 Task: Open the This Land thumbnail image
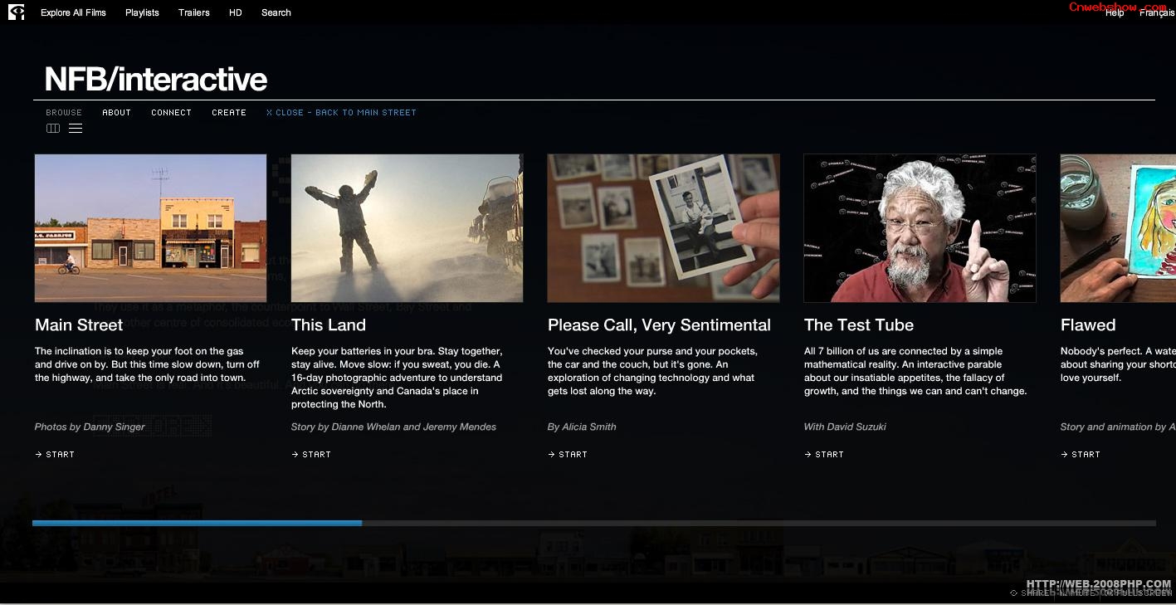point(407,227)
